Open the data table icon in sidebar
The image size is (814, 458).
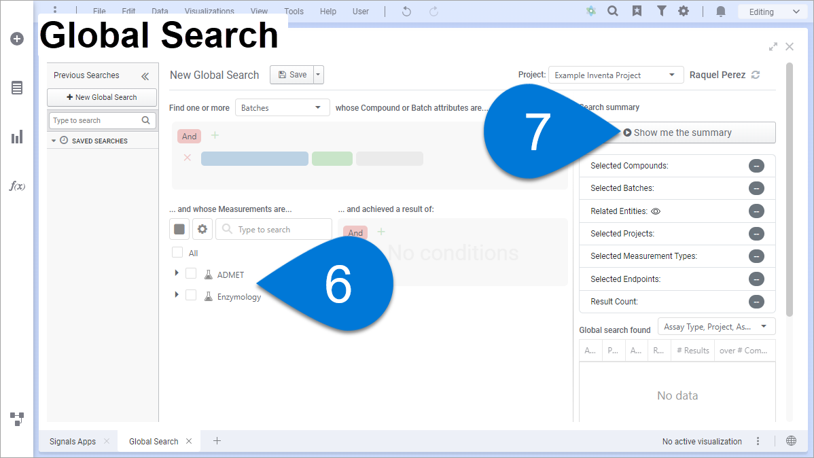click(16, 88)
